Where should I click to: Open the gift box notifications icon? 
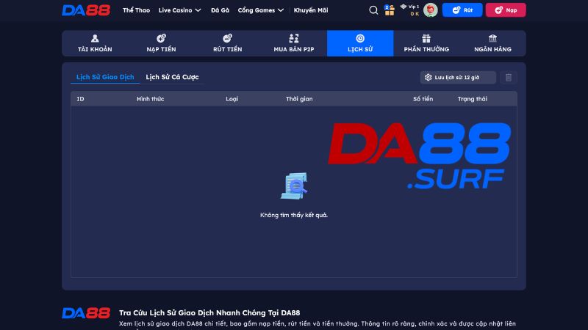390,10
